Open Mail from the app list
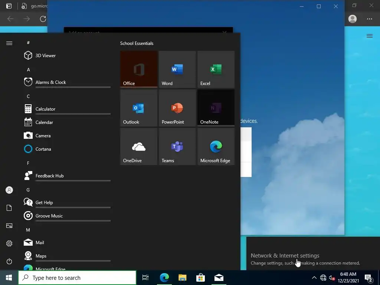380x285 pixels. pyautogui.click(x=67, y=242)
